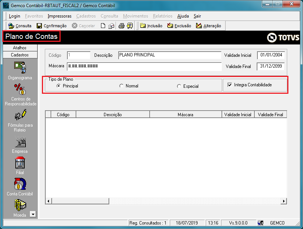The width and height of the screenshot is (303, 229).
Task: Open the Ajuda menu
Action: point(183,16)
